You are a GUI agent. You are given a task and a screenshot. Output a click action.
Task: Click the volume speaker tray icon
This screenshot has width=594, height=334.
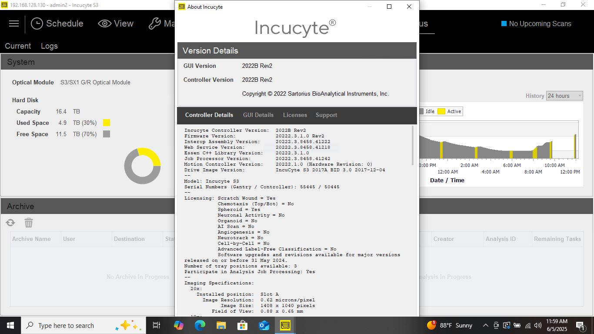pos(538,325)
